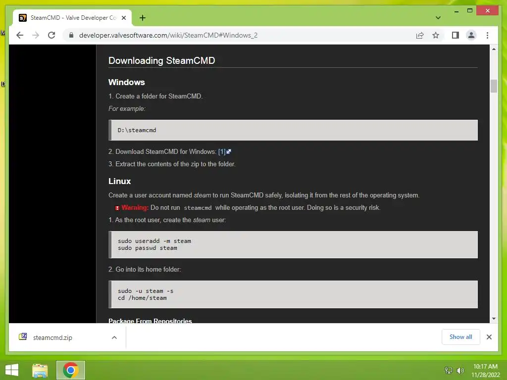
Task: Open a new tab with plus button
Action: coord(142,18)
